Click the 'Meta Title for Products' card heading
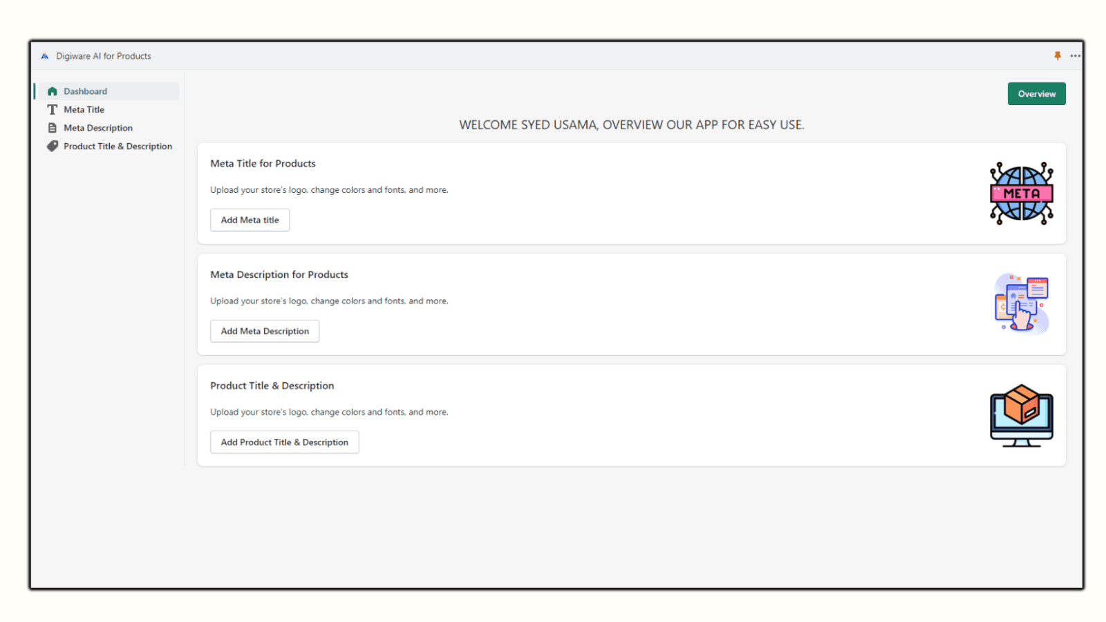1106x622 pixels. pos(263,164)
